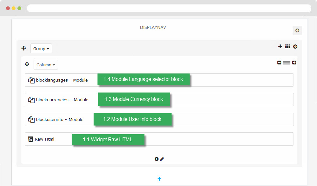Click the Column move handle icon

(x=27, y=64)
